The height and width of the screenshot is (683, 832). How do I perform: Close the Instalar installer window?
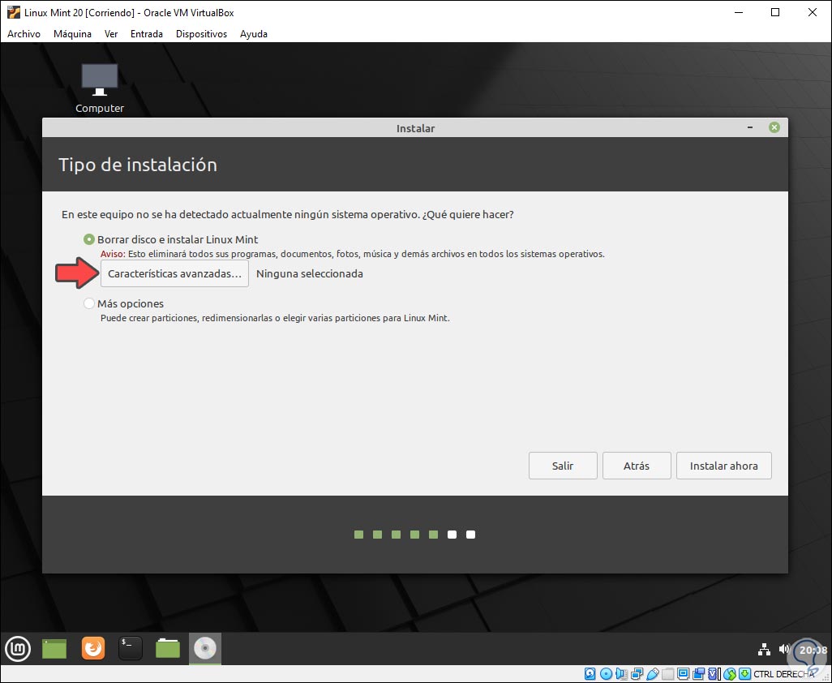[x=774, y=127]
